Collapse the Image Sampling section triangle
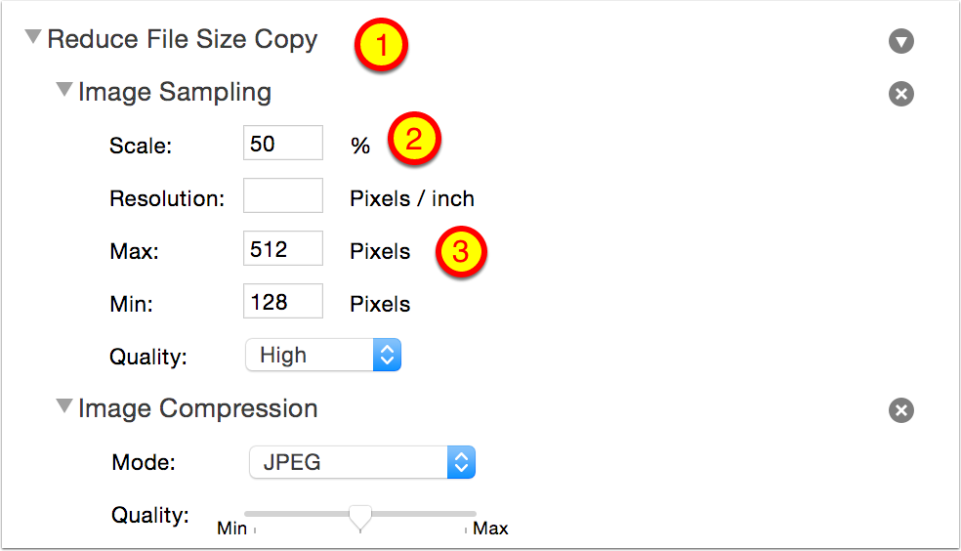Image resolution: width=961 pixels, height=551 pixels. click(x=64, y=90)
